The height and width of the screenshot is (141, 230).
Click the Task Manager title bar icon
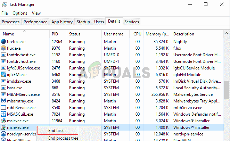click(5, 5)
